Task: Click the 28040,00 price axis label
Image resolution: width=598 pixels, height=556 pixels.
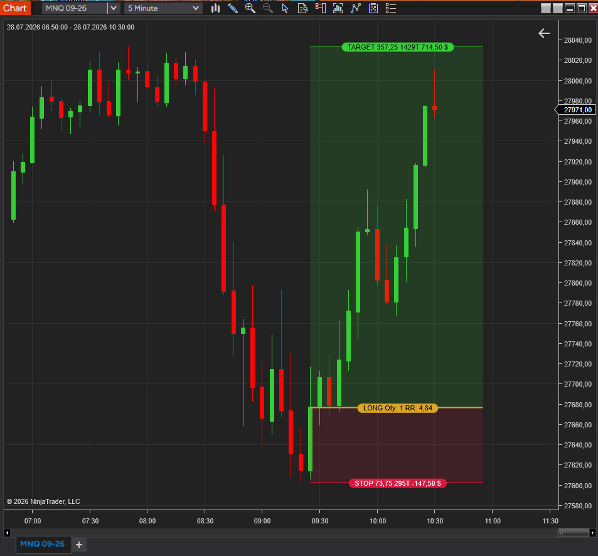Action: pos(577,40)
